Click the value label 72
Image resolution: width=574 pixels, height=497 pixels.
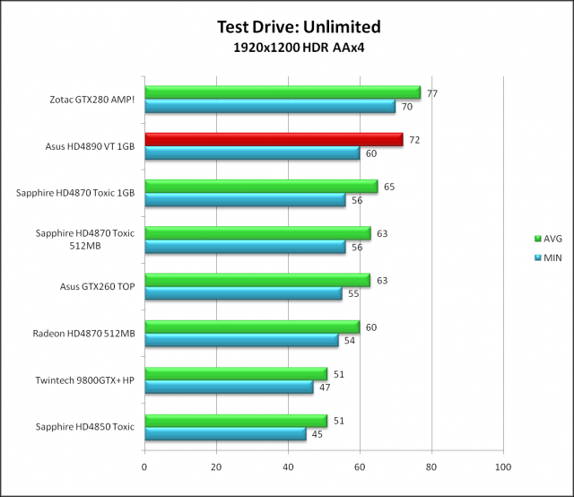click(414, 140)
